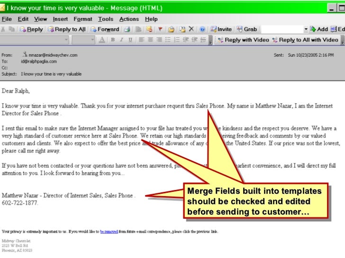Click the Midway Chevrolet address footer

pos(17,246)
